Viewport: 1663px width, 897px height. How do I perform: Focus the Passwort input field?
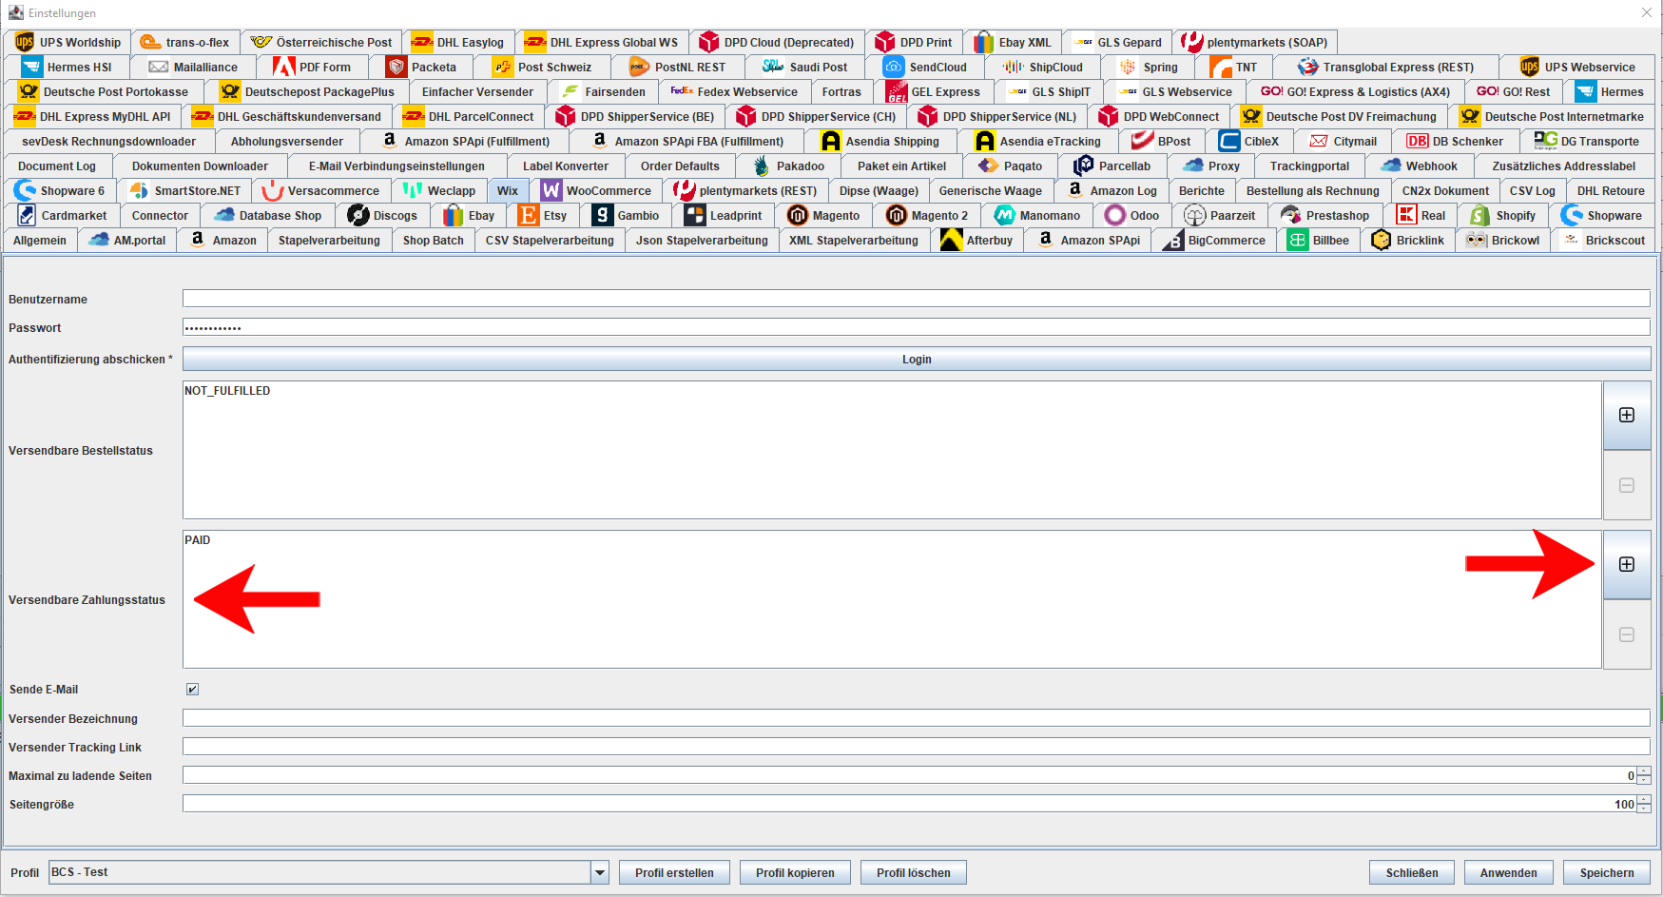917,327
